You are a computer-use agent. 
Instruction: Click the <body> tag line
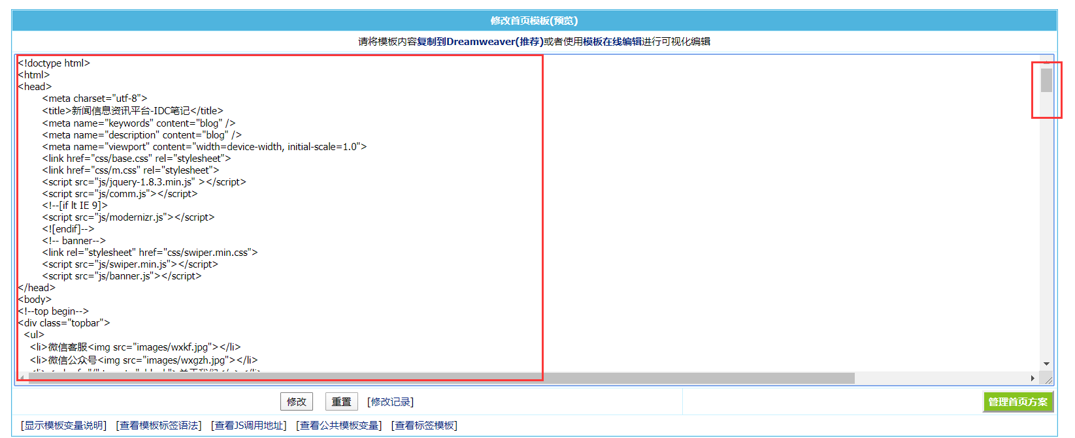[35, 300]
